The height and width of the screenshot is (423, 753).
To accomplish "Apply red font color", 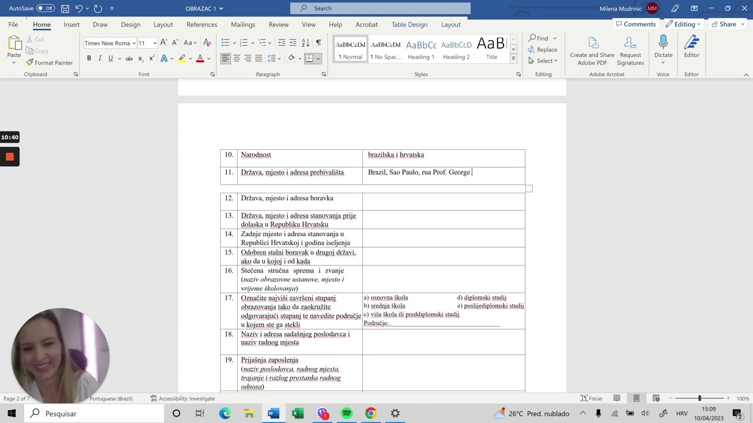I will point(200,58).
